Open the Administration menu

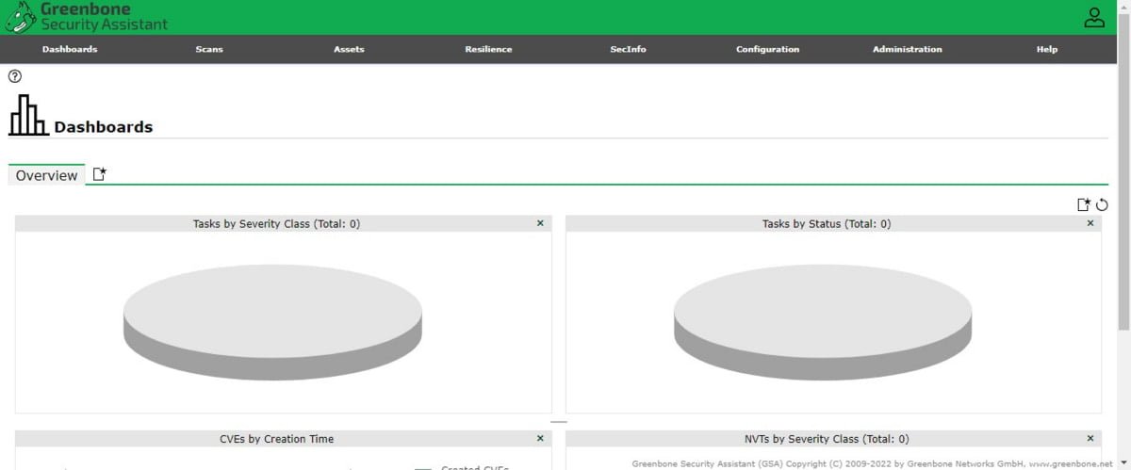pos(907,49)
